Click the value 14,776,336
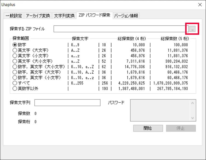Screen dimensions: 206x160 pos(135,67)
